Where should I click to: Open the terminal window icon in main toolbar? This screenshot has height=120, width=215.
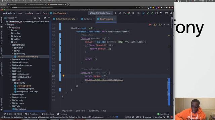tap(167, 13)
